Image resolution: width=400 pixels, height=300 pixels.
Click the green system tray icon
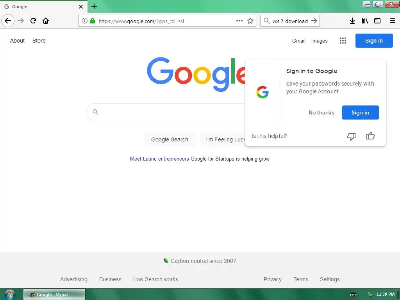pyautogui.click(x=370, y=295)
